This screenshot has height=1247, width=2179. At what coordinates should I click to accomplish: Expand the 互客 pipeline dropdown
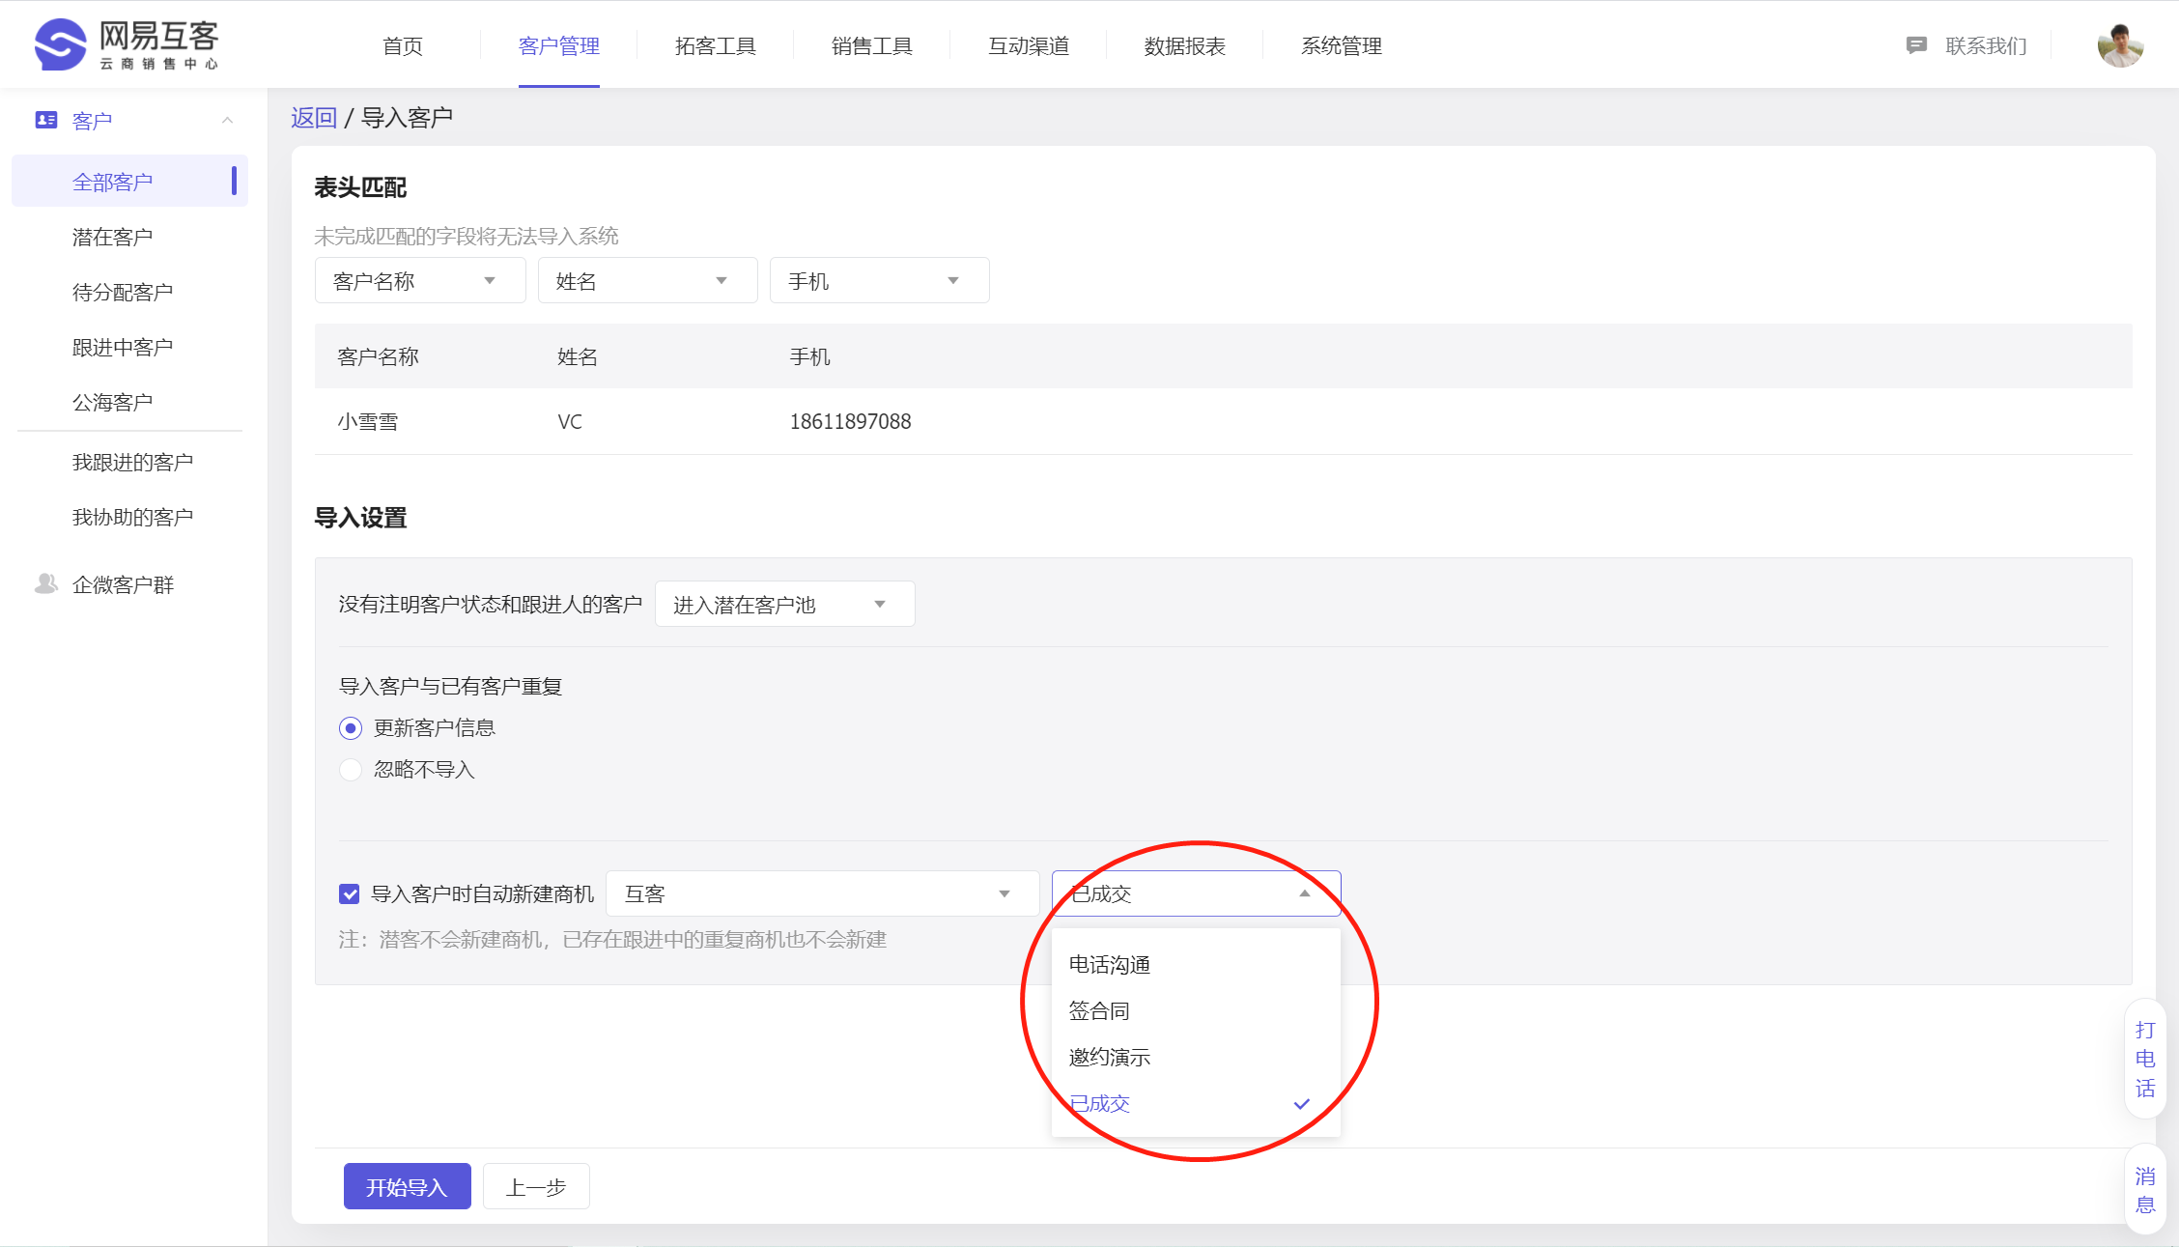[x=822, y=894]
